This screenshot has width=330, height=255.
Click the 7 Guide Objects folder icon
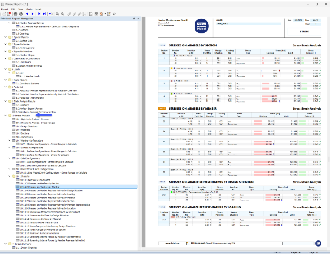click(10, 80)
